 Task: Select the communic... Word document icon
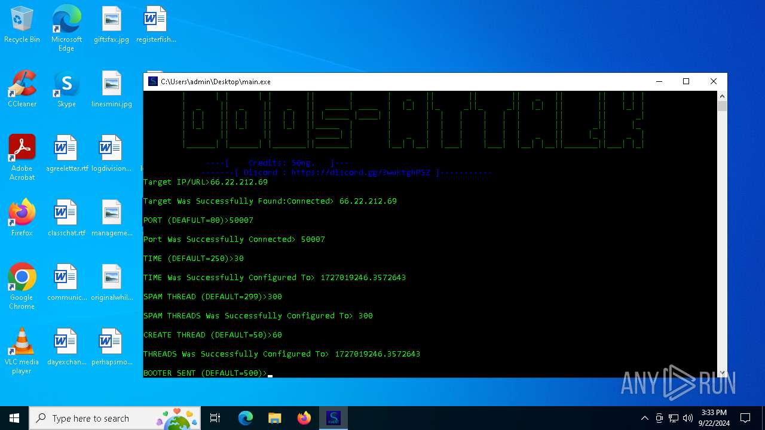[x=66, y=283]
